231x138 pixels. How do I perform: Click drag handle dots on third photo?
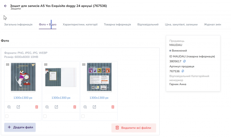(84, 64)
